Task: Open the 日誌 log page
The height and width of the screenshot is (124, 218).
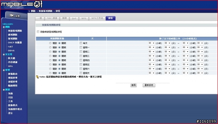Action: tap(11, 98)
